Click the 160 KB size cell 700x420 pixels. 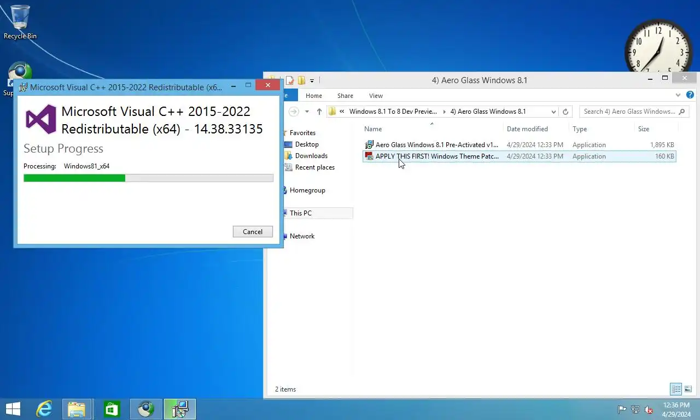coord(664,156)
